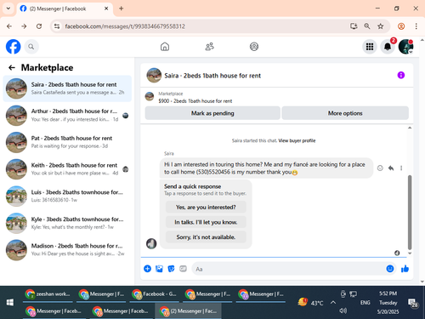Send quick response Sorry, it's not available.

(206, 237)
